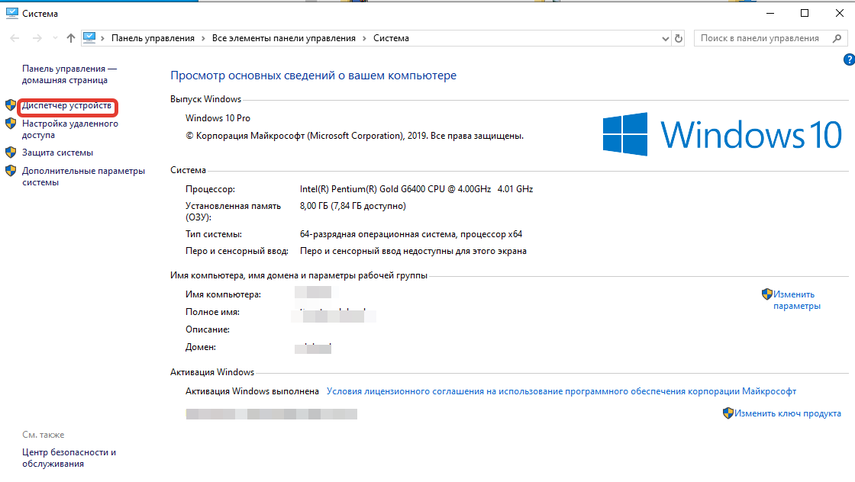Open Панель управления — домашняя страница
The width and height of the screenshot is (855, 482).
pyautogui.click(x=69, y=74)
